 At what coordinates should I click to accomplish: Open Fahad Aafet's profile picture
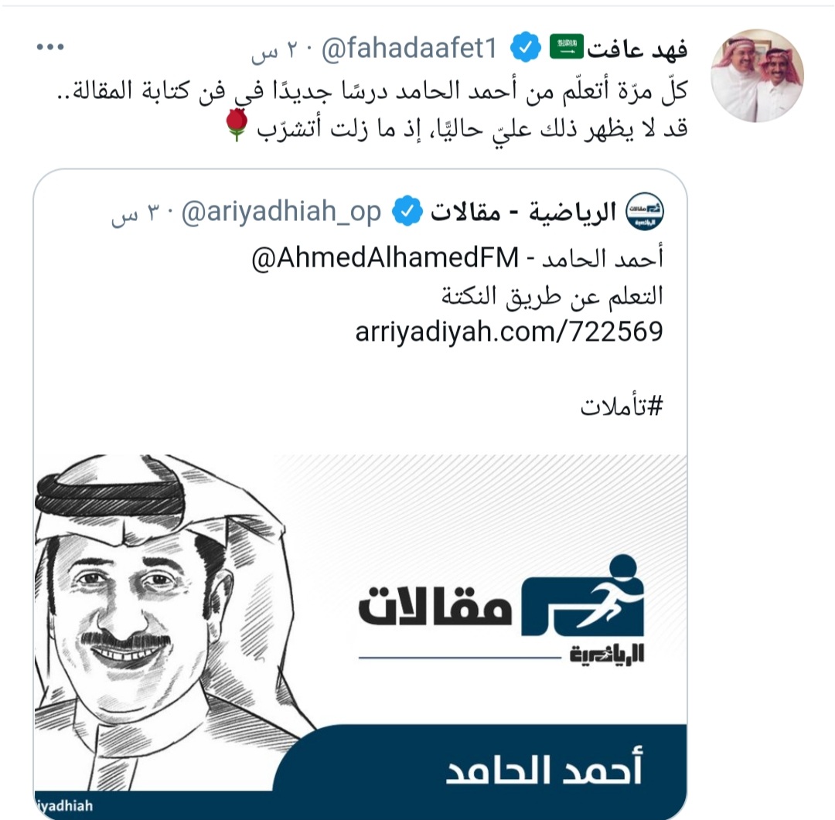[757, 76]
